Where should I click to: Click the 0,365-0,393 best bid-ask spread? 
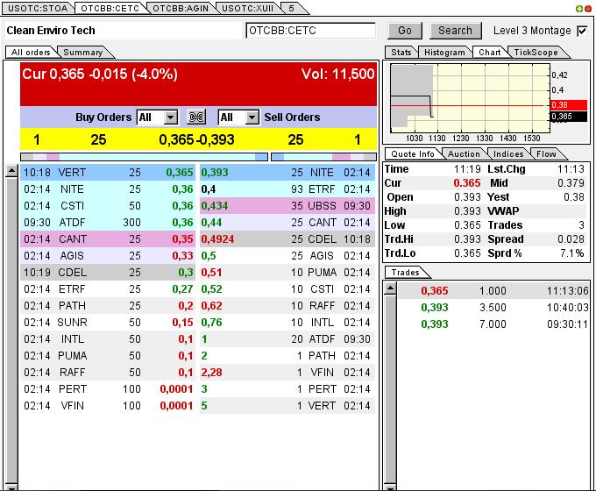[x=196, y=139]
